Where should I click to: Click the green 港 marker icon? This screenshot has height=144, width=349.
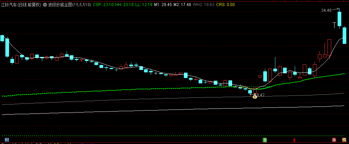point(265,140)
